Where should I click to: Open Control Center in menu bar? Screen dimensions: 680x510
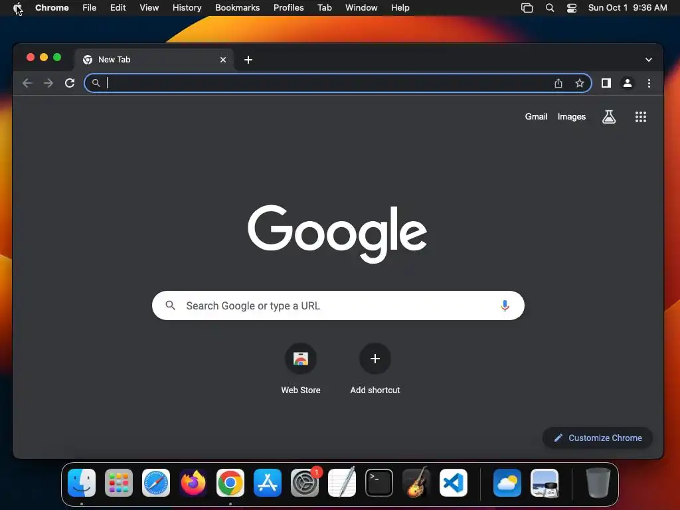click(x=572, y=8)
